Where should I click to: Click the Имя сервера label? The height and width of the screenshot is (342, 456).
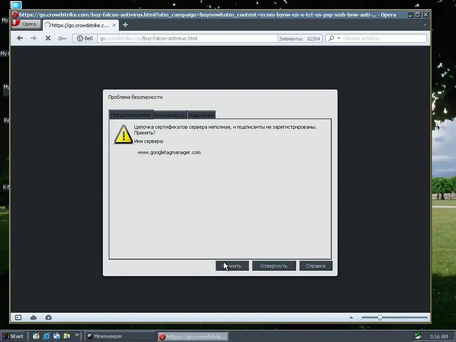click(149, 141)
